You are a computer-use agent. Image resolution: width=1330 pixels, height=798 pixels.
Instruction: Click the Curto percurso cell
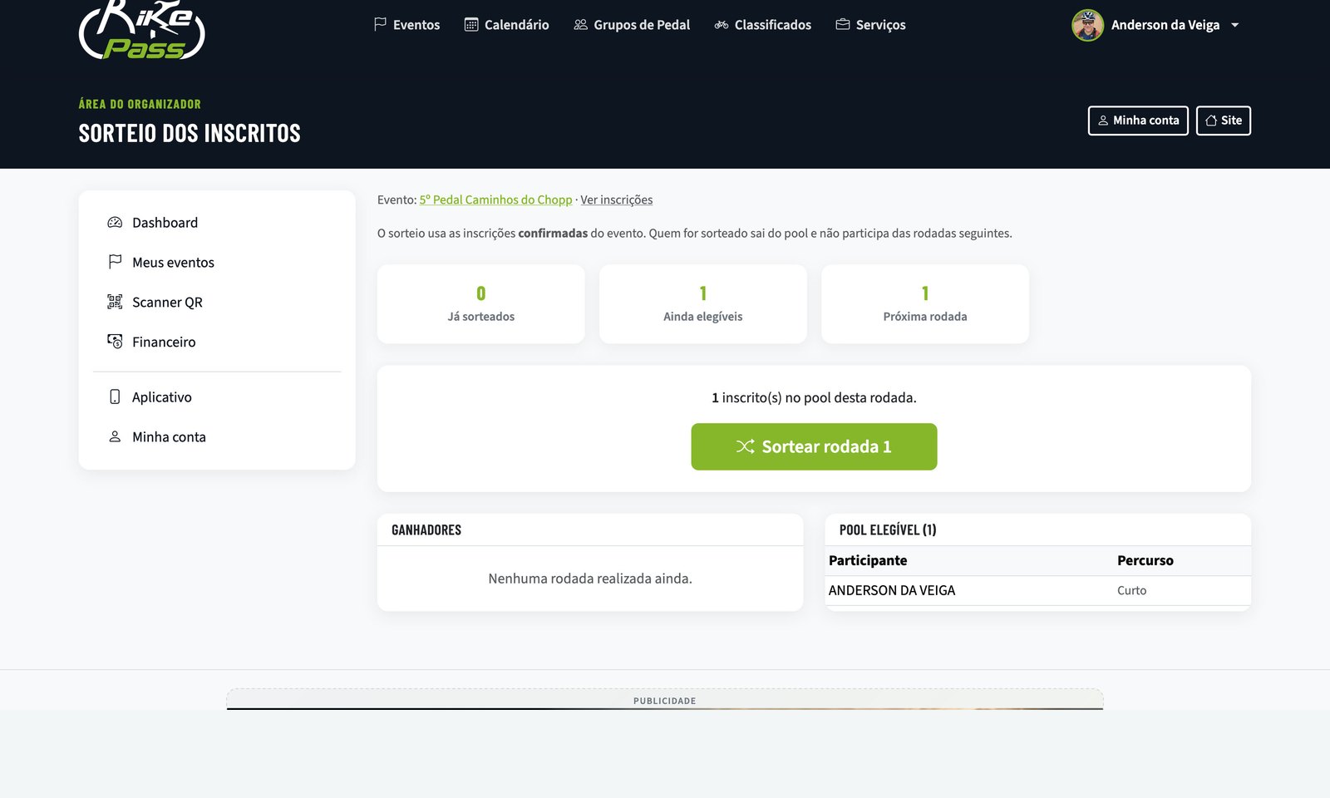click(1131, 590)
